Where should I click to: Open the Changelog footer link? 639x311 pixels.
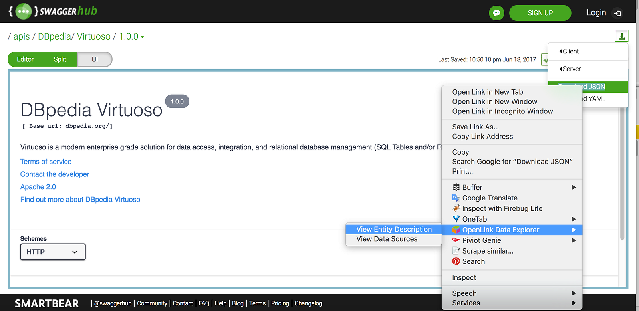(x=308, y=303)
